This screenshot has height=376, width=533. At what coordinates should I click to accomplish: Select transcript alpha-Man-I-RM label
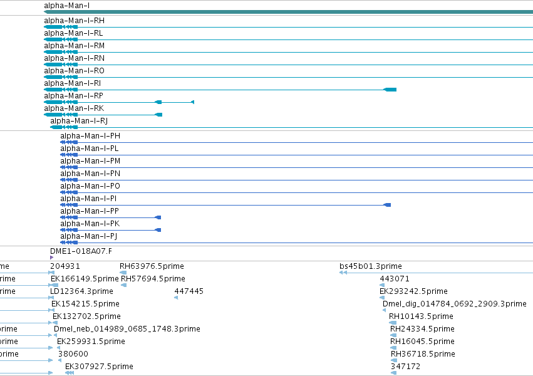coord(74,46)
